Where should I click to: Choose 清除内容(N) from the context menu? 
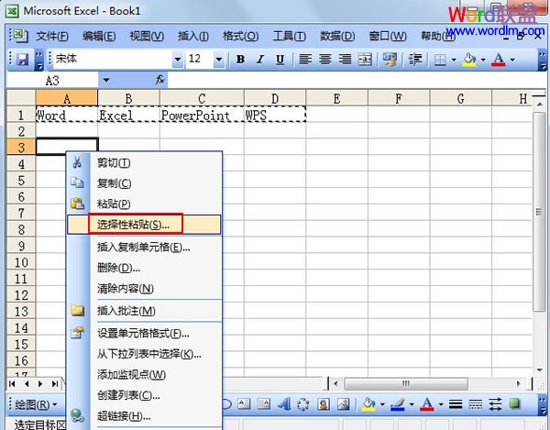(x=144, y=289)
